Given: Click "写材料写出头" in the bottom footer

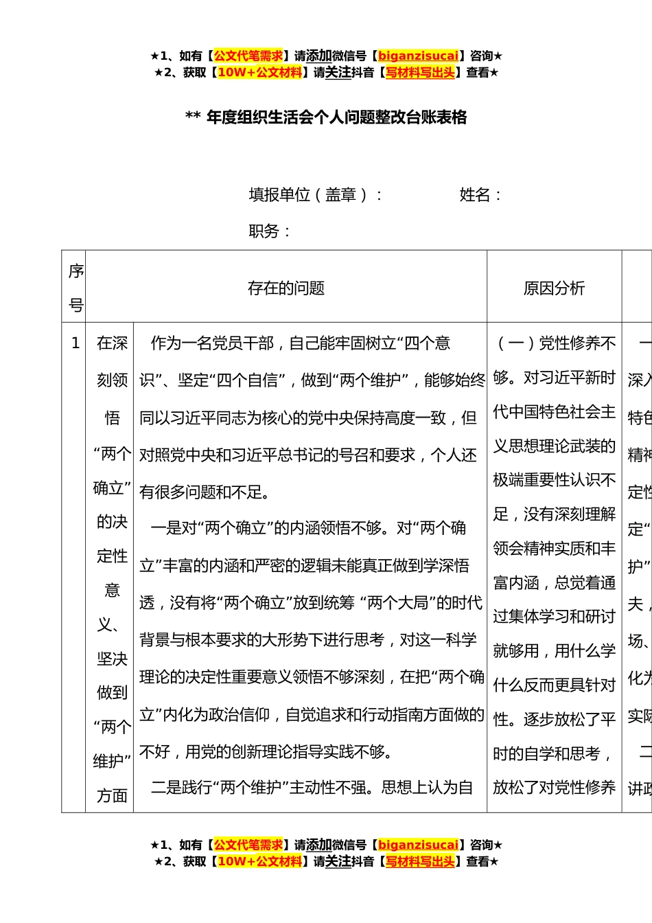Looking at the screenshot, I should tap(420, 861).
